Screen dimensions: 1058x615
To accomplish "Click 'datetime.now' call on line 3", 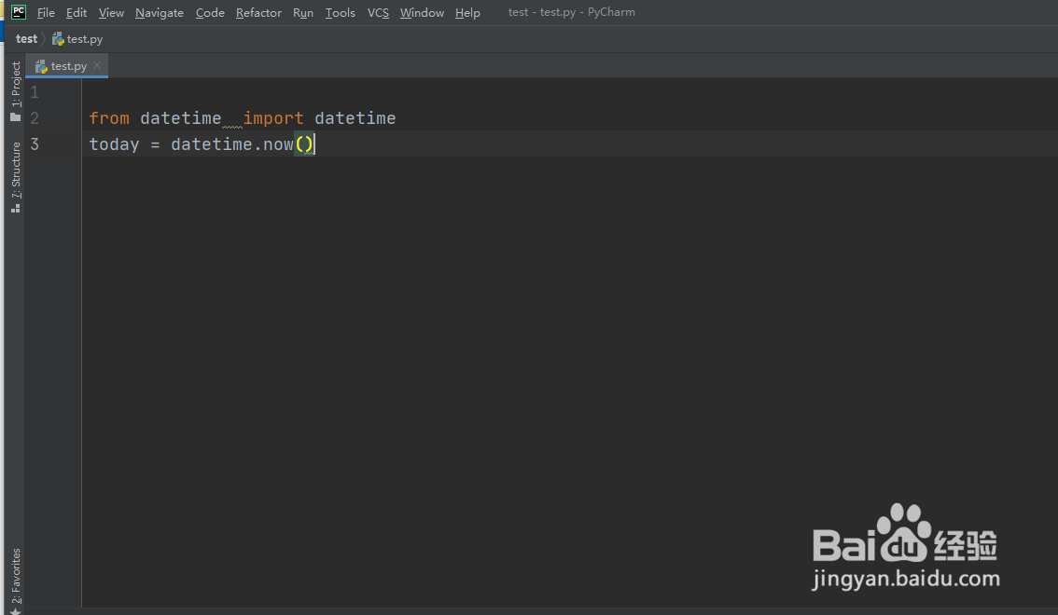I will (232, 144).
